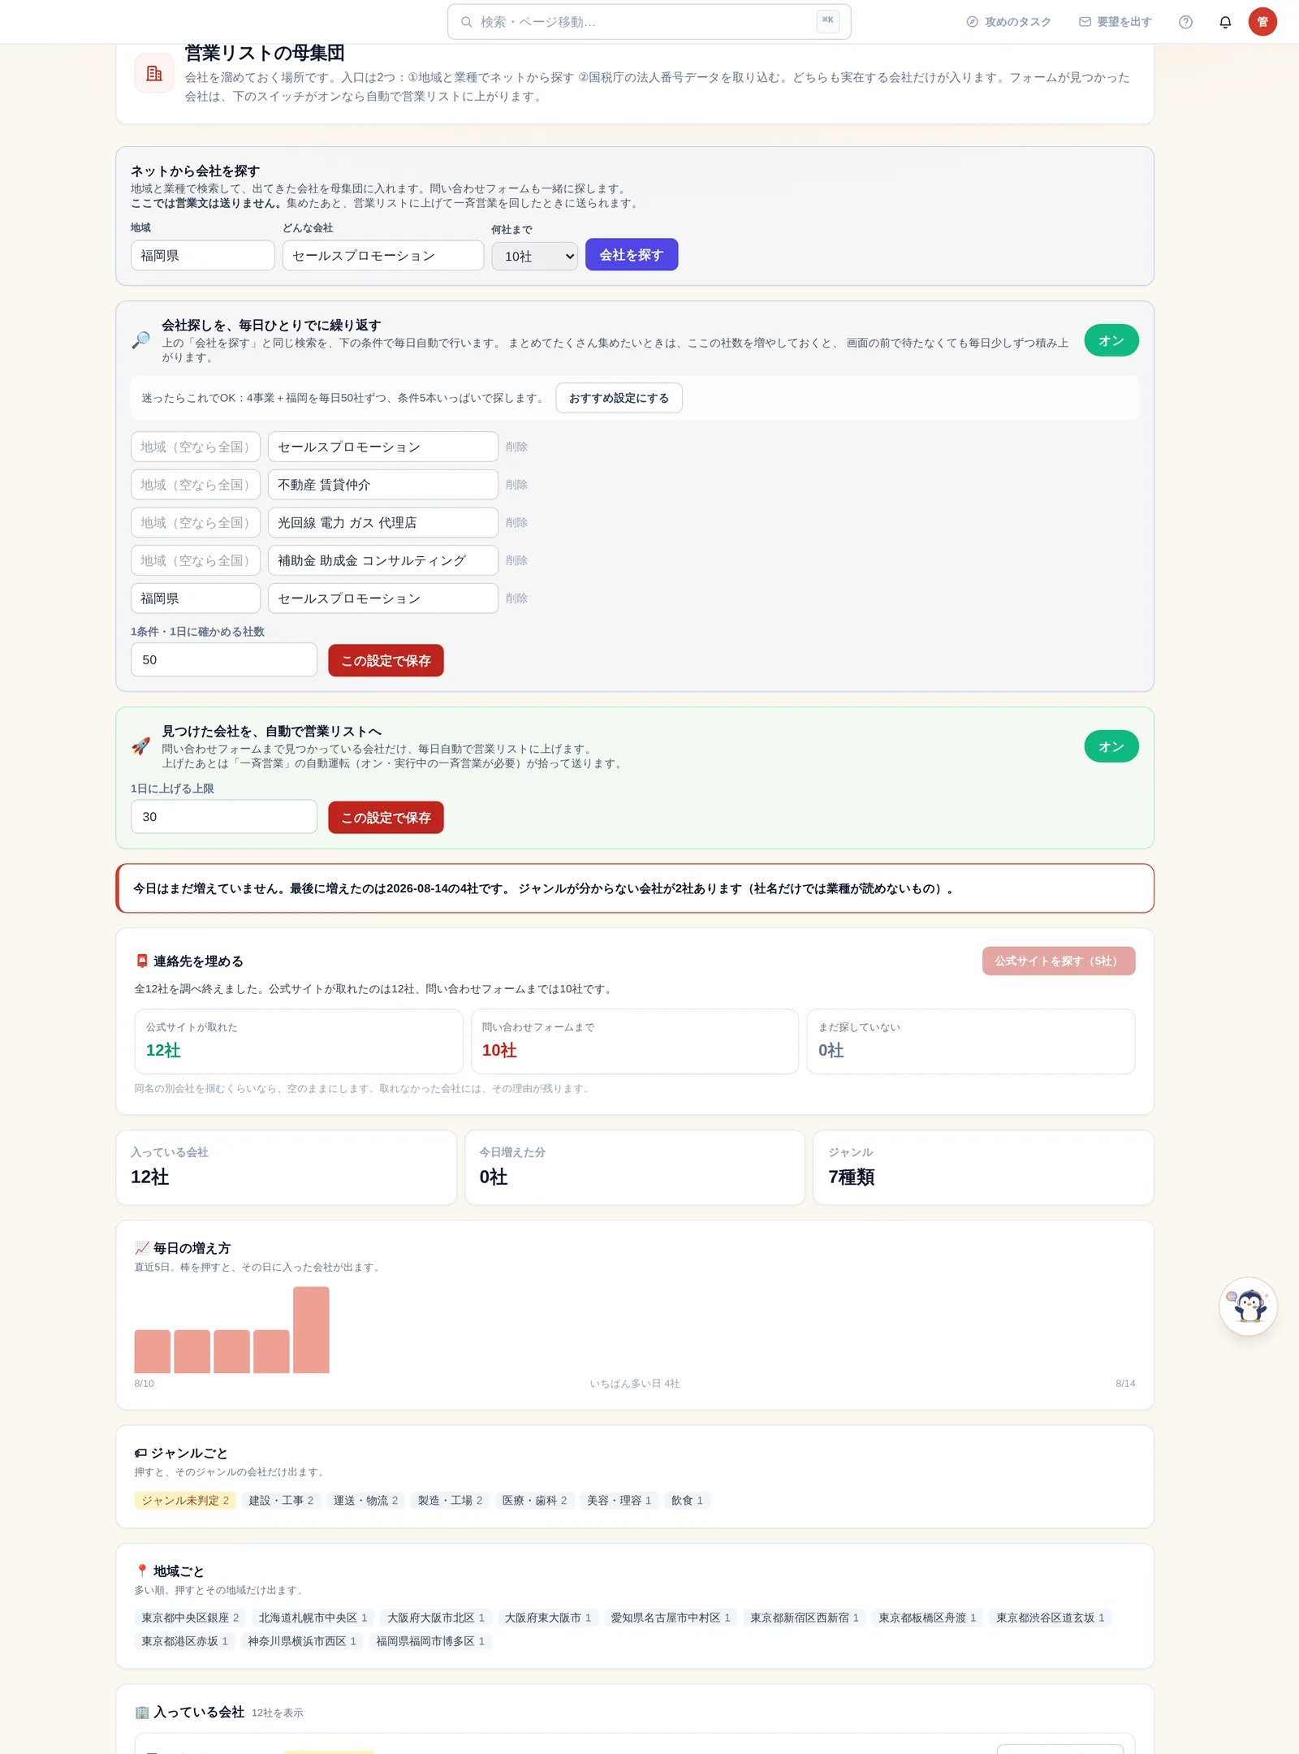
Task: Toggle the 自動で営業リストへ オン switch
Action: (1111, 746)
